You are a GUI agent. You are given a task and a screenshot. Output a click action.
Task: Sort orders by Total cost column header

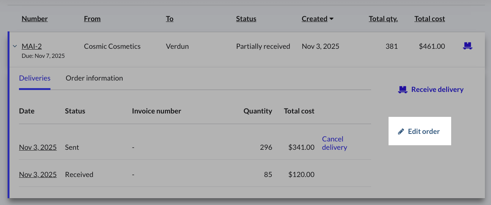point(430,19)
